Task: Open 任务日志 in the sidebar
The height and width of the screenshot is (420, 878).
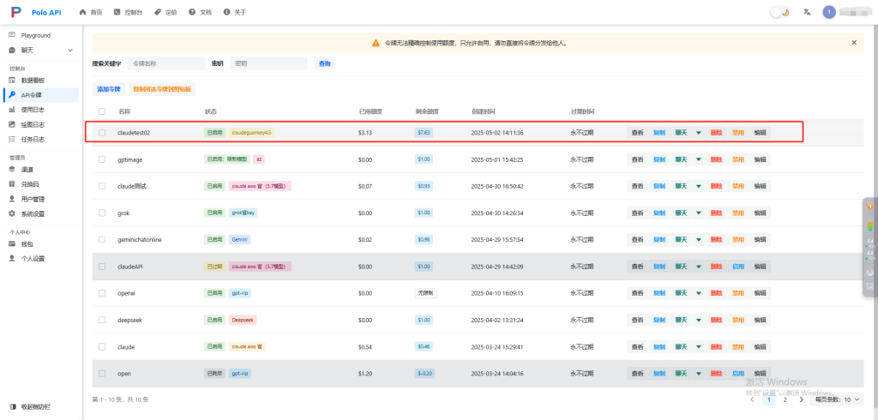Action: click(x=33, y=140)
